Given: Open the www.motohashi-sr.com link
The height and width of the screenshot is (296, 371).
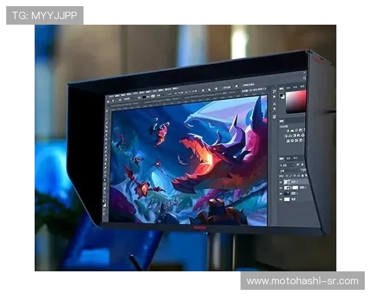Looking at the screenshot, I should tap(302, 281).
